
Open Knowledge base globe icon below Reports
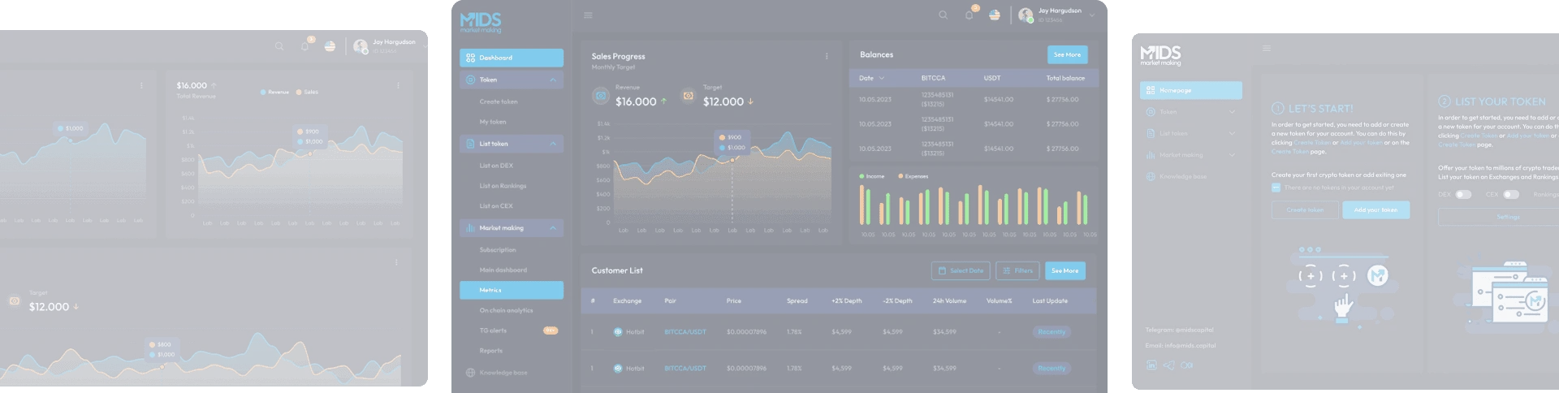[x=470, y=373]
